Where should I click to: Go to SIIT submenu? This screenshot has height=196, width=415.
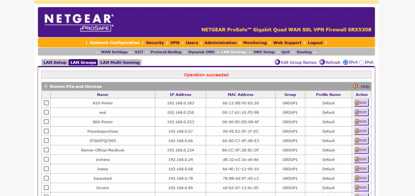pos(139,52)
